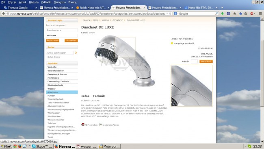Open the Zakładki menu
The image size is (264, 149).
click(46, 2)
